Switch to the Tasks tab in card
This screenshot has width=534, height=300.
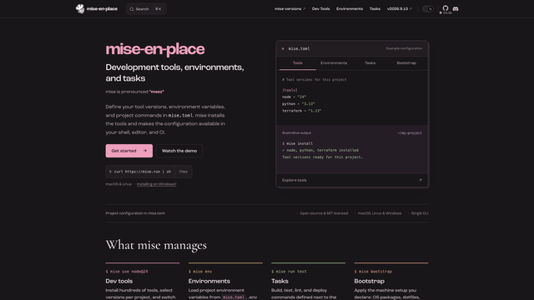click(x=370, y=63)
